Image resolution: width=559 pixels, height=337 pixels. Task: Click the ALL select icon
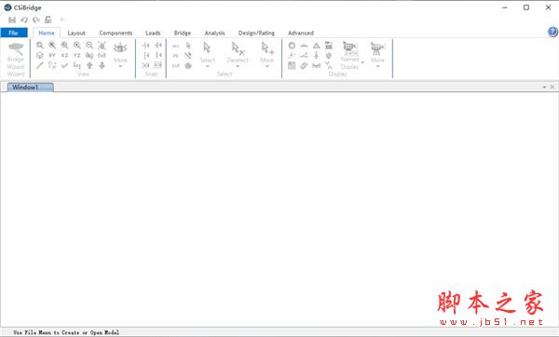pos(176,46)
